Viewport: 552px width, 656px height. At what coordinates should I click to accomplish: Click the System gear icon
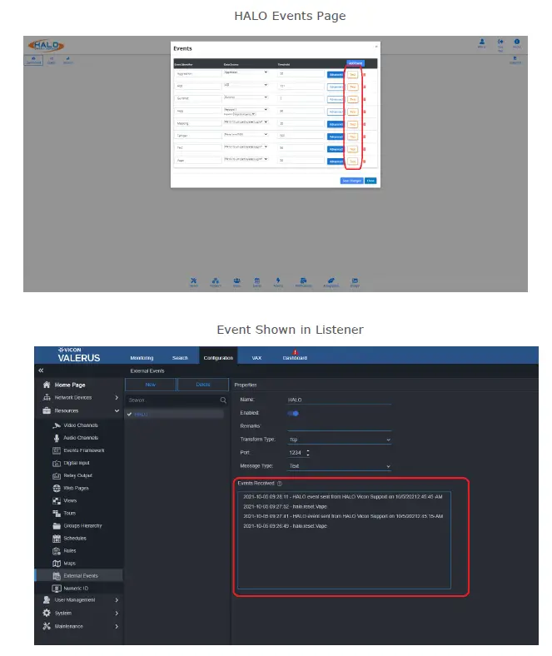point(47,613)
